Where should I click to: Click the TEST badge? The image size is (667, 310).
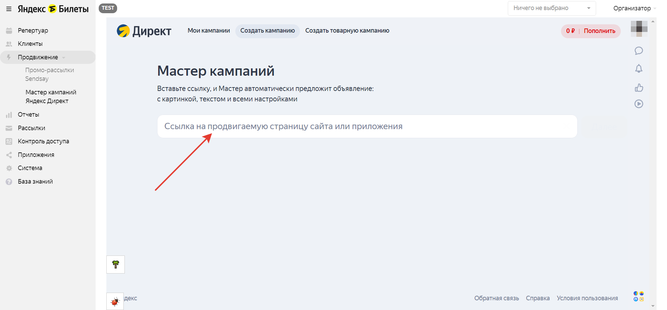(108, 8)
